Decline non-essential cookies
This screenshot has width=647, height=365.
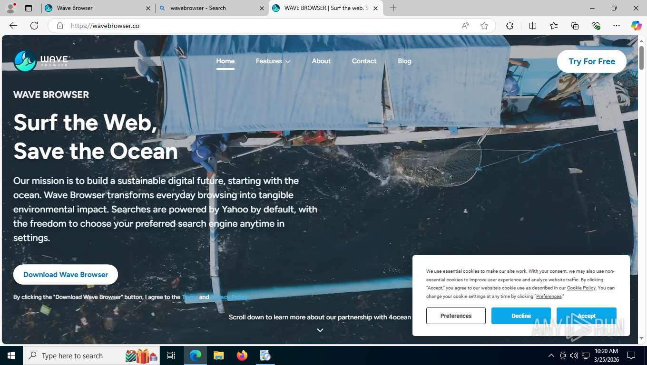tap(521, 316)
